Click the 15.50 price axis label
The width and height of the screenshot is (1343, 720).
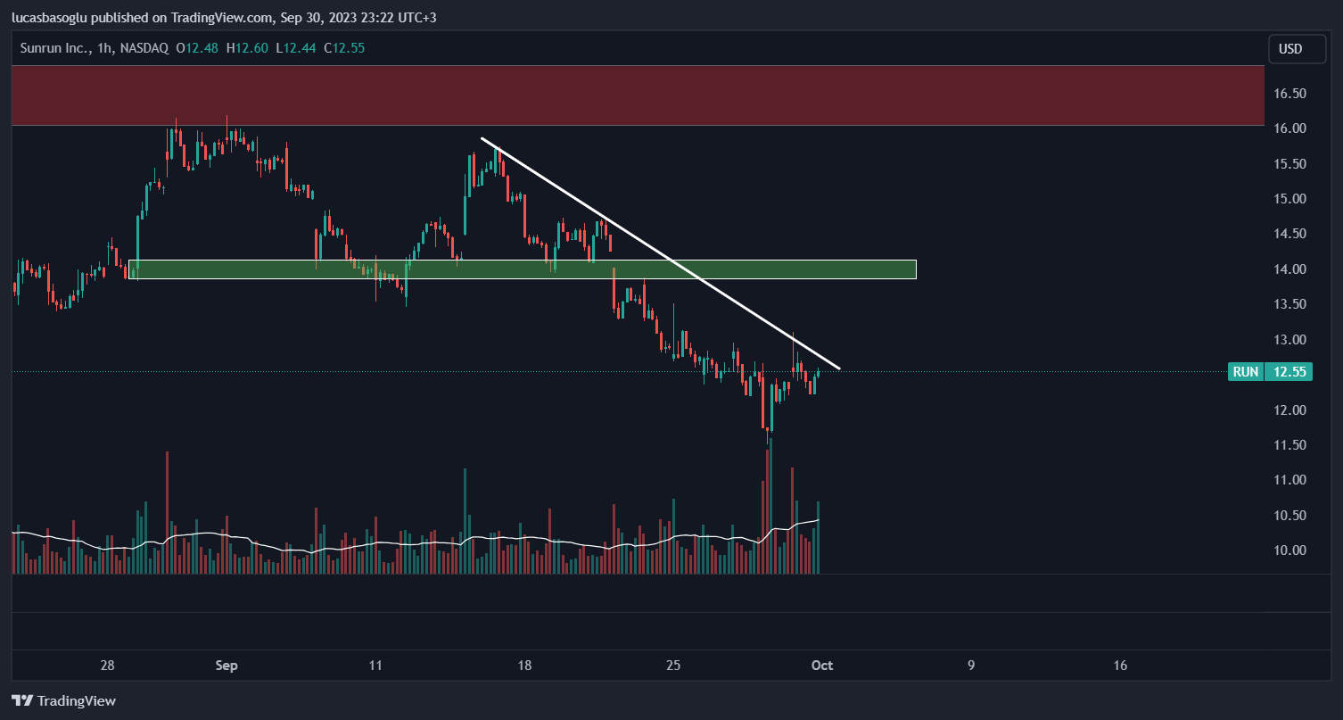pos(1290,163)
